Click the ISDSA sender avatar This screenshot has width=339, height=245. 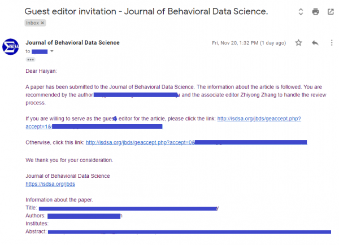click(x=11, y=47)
